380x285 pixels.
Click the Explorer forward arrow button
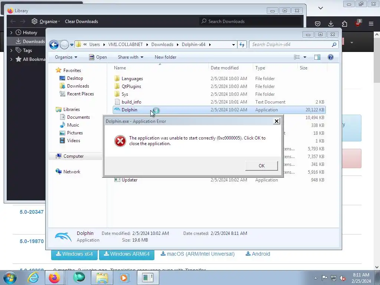click(64, 45)
